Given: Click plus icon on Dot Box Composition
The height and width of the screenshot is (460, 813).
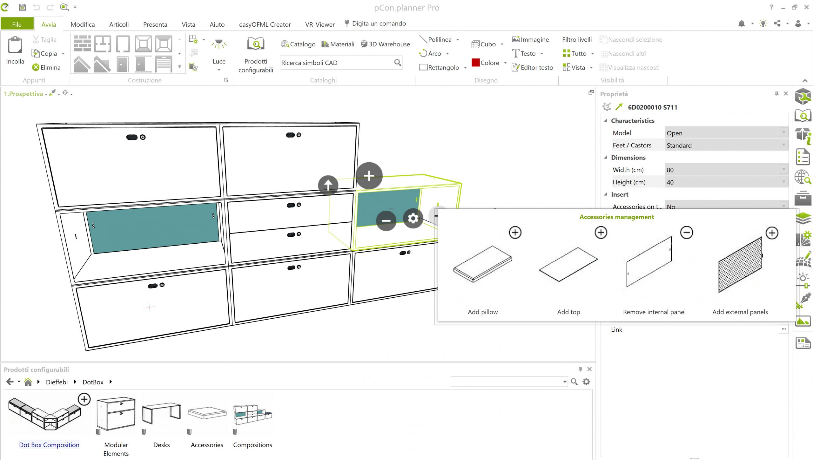Looking at the screenshot, I should point(84,399).
